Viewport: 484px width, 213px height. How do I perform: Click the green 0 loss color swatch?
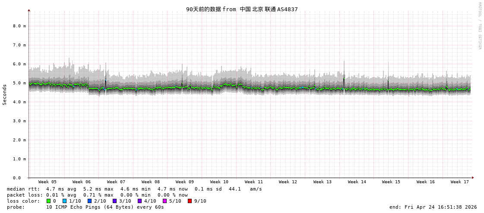(49, 201)
